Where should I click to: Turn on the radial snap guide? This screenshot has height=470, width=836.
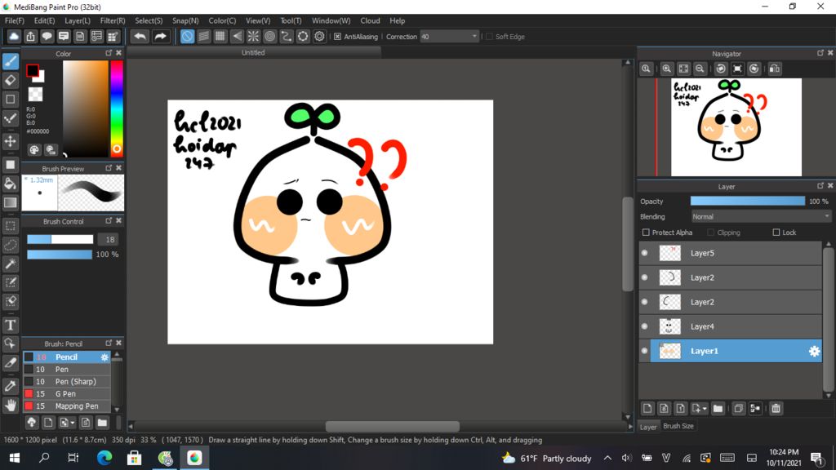(x=253, y=36)
